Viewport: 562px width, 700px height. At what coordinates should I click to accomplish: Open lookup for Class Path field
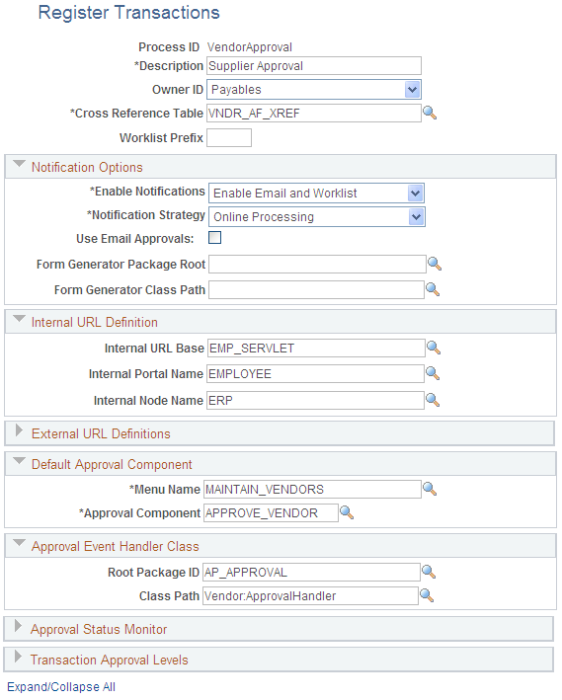point(427,595)
